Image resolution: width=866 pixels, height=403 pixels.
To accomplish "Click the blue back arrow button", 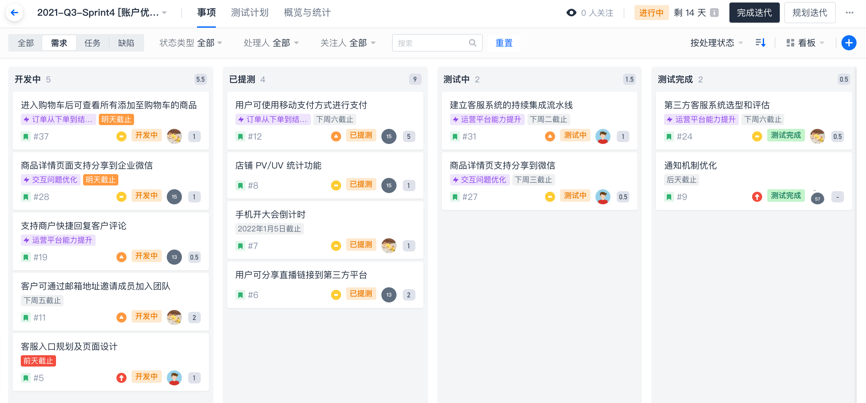I will click(x=14, y=13).
